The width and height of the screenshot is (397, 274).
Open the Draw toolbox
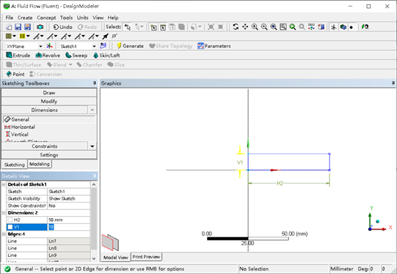[49, 93]
